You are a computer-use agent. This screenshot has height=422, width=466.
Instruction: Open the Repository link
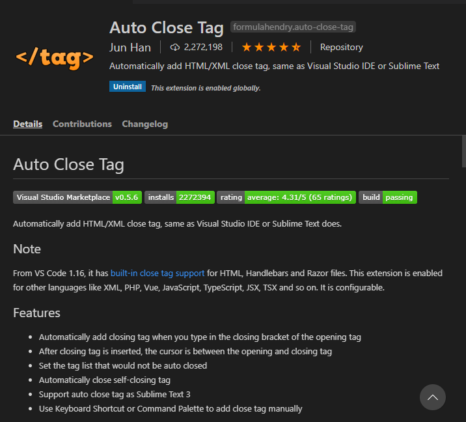point(342,48)
